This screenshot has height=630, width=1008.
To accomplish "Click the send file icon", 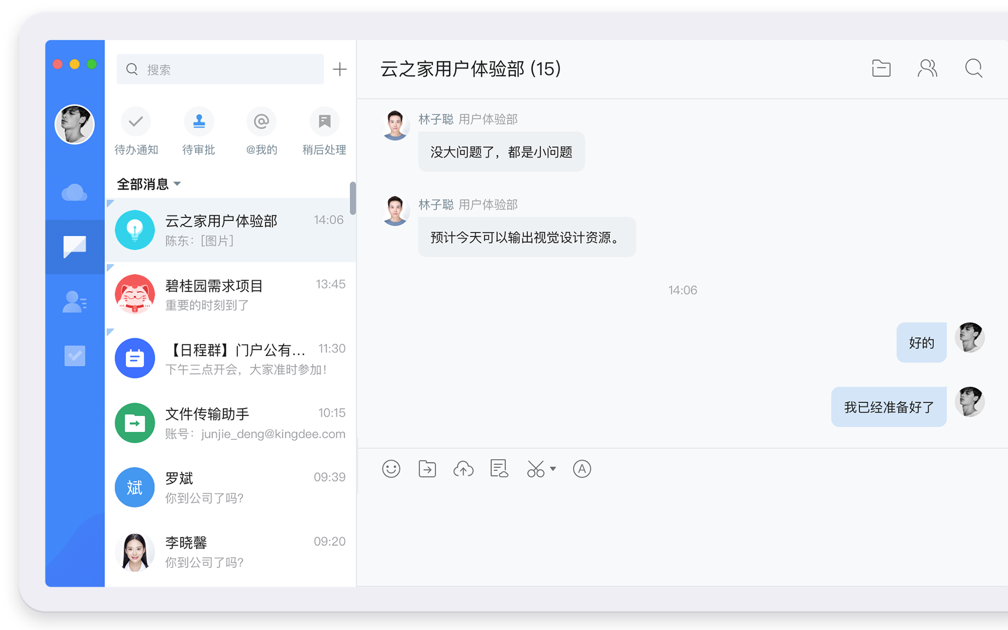I will (x=427, y=469).
